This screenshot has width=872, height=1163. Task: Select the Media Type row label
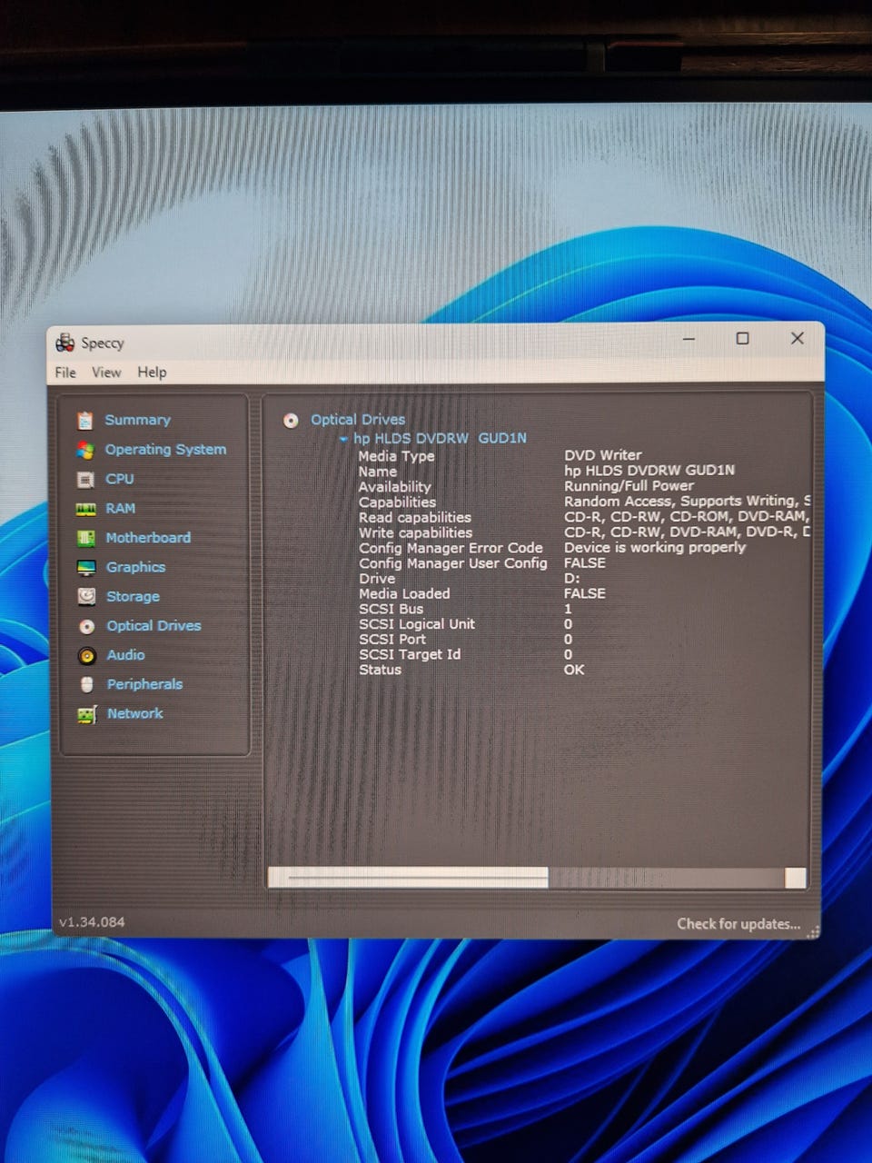pos(396,456)
